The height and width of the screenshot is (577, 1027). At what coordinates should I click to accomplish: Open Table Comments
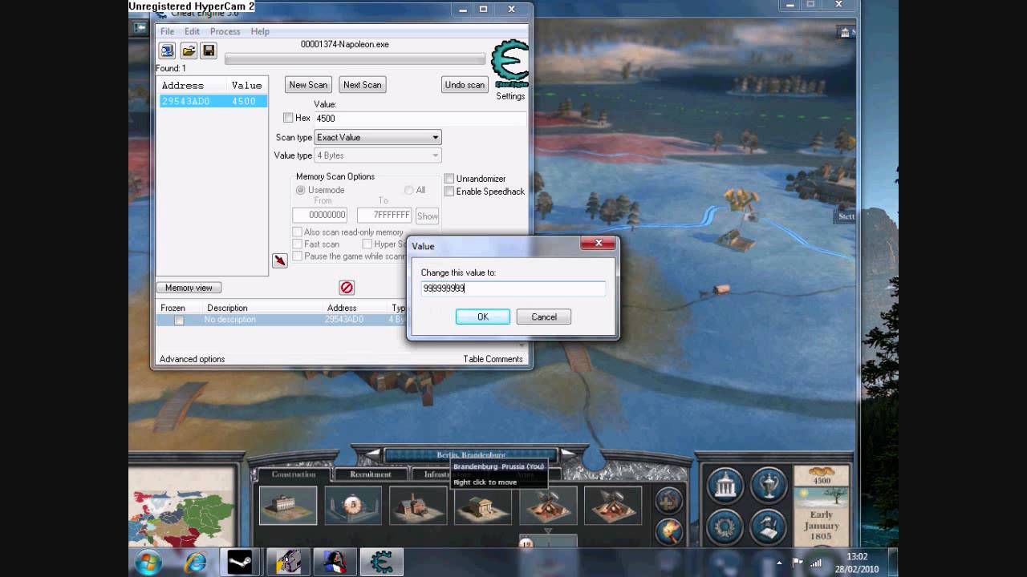(x=493, y=359)
